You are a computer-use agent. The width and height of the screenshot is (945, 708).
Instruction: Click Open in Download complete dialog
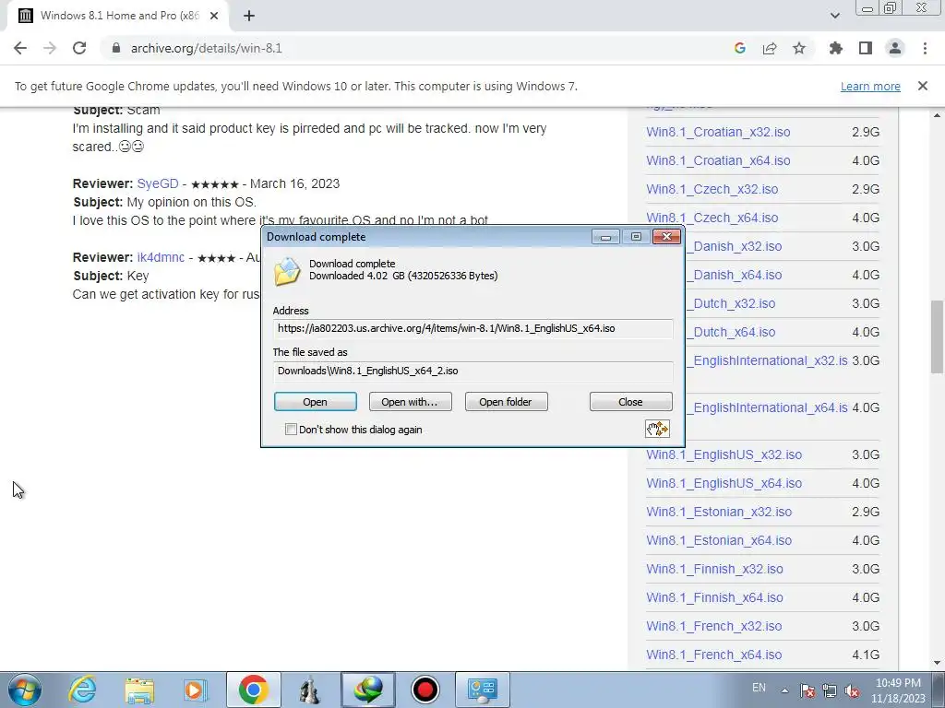[316, 402]
